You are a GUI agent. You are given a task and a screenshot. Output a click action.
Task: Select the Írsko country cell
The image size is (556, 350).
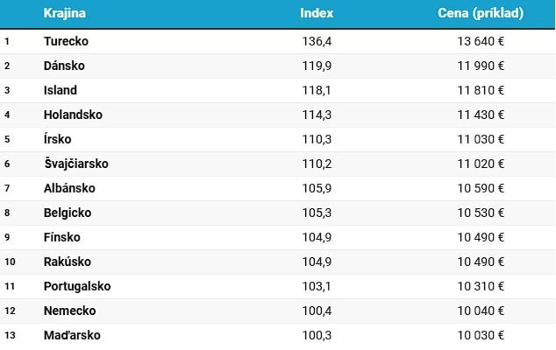(58, 139)
